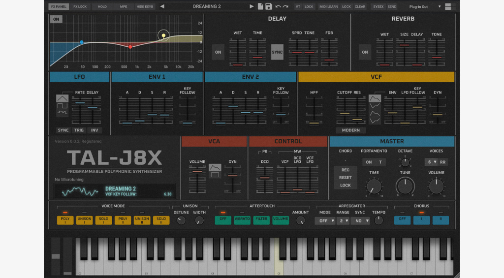This screenshot has width=504, height=278.
Task: Select POLY I voice mode
Action: tap(65, 220)
